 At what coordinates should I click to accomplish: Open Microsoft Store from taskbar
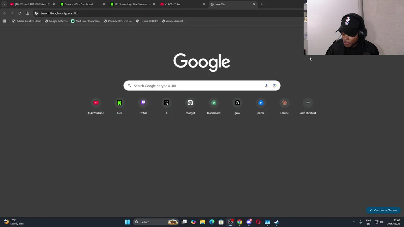(221, 222)
